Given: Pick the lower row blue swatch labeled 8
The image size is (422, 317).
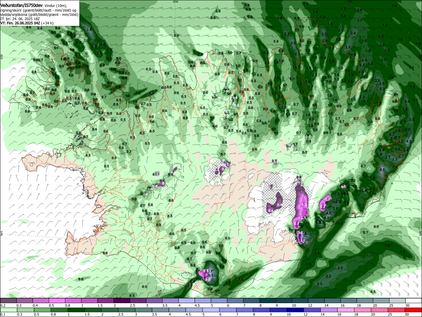Looking at the screenshot, I should click(x=261, y=310).
